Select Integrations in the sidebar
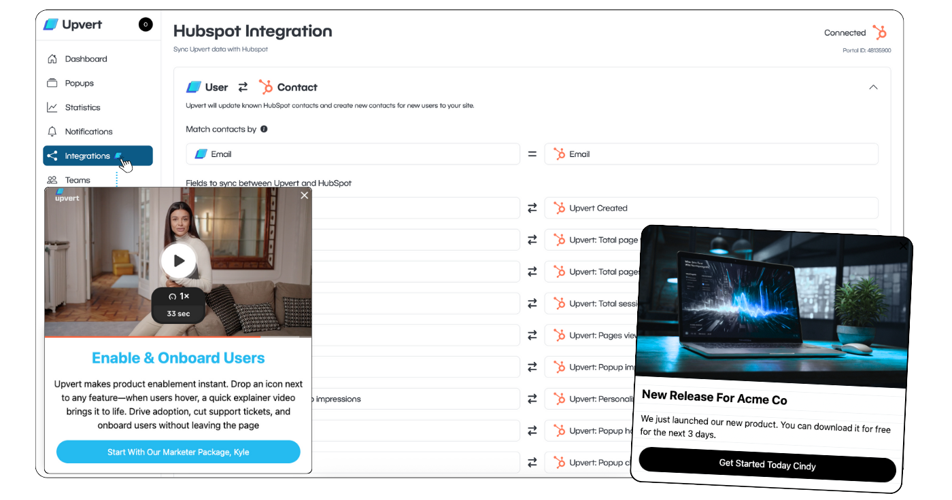Viewport: 952px width, 500px height. tap(97, 156)
